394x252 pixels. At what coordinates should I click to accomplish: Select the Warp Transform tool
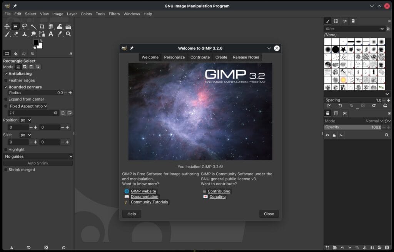[60, 27]
